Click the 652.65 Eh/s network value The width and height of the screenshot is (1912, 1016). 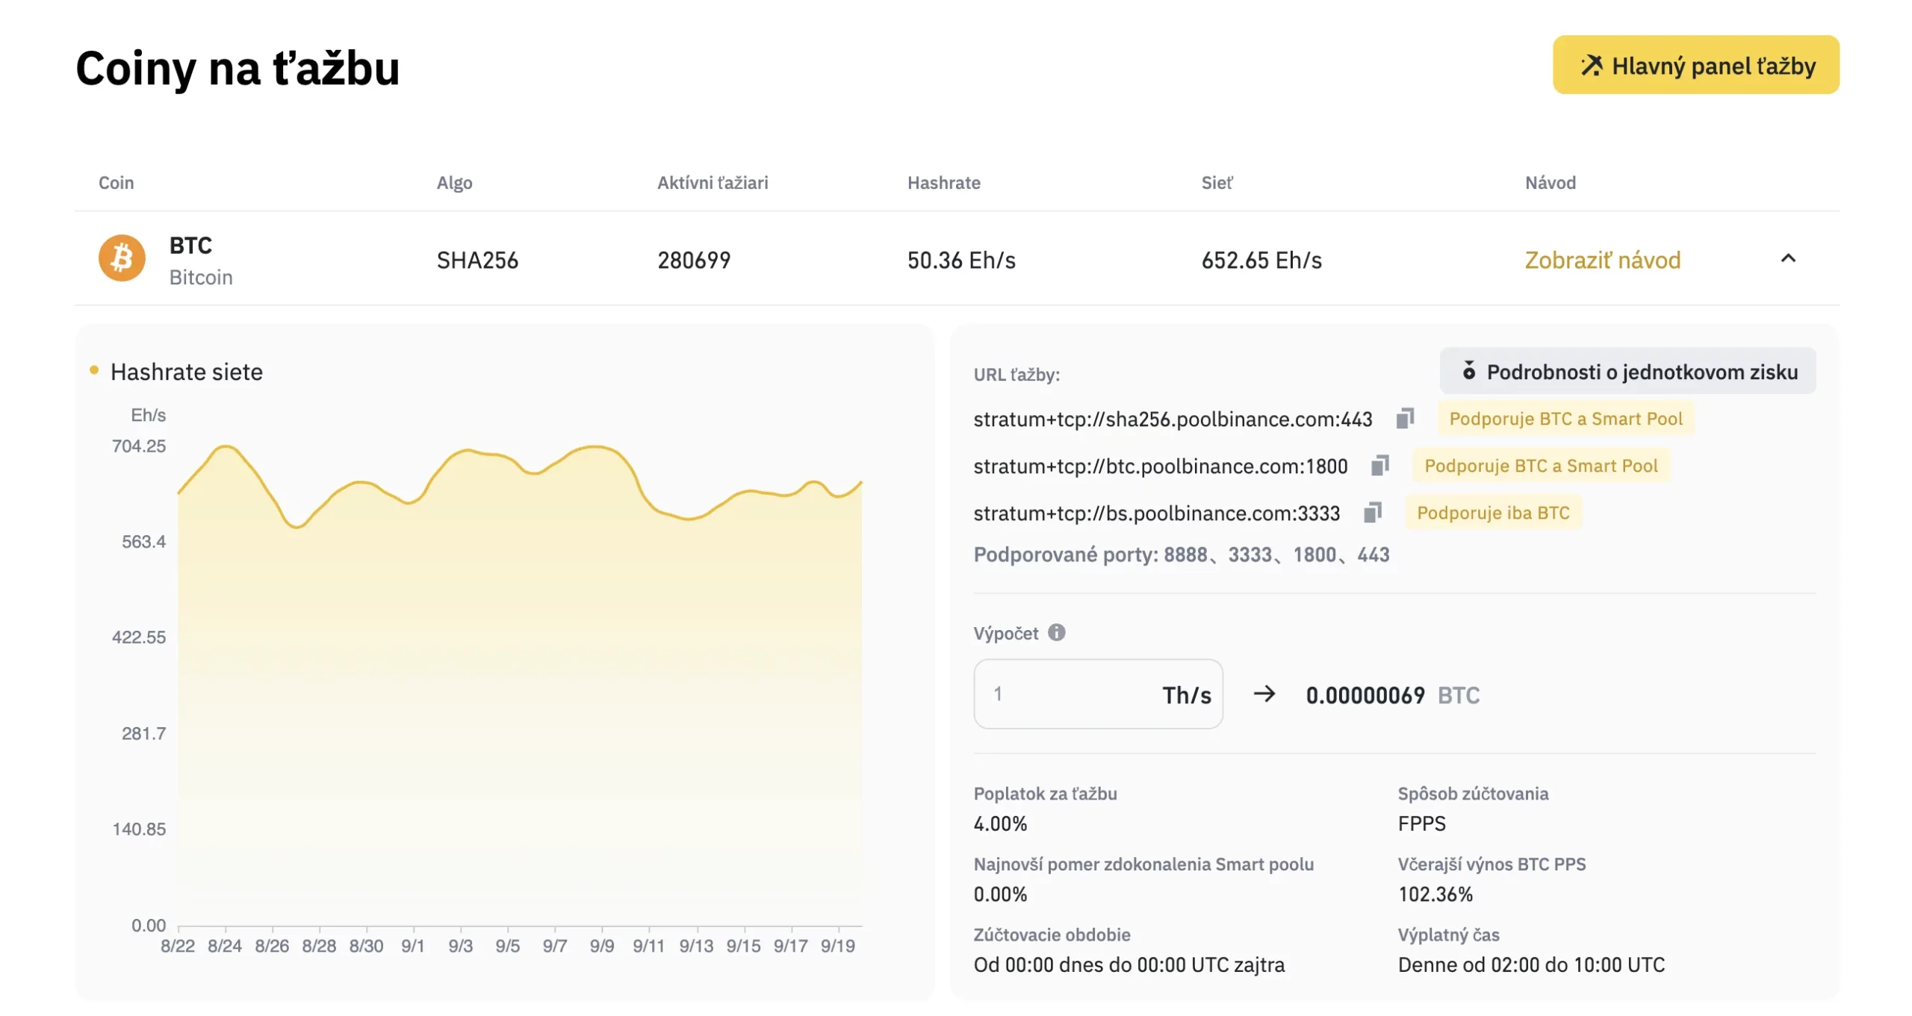click(1261, 260)
